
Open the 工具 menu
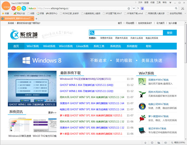coord(159,2)
